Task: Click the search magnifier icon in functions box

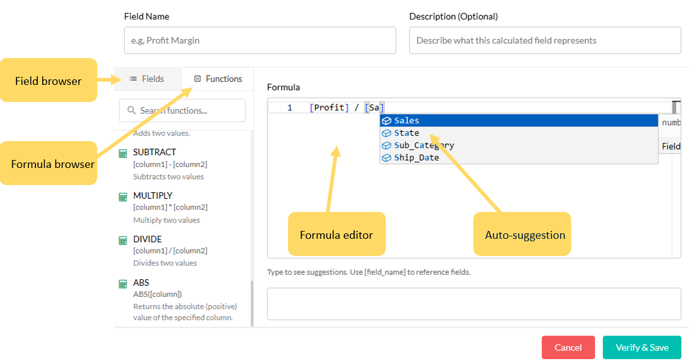Action: pyautogui.click(x=131, y=111)
